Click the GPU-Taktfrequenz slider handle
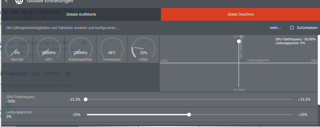Screen dimensions: 320x127 (86, 99)
